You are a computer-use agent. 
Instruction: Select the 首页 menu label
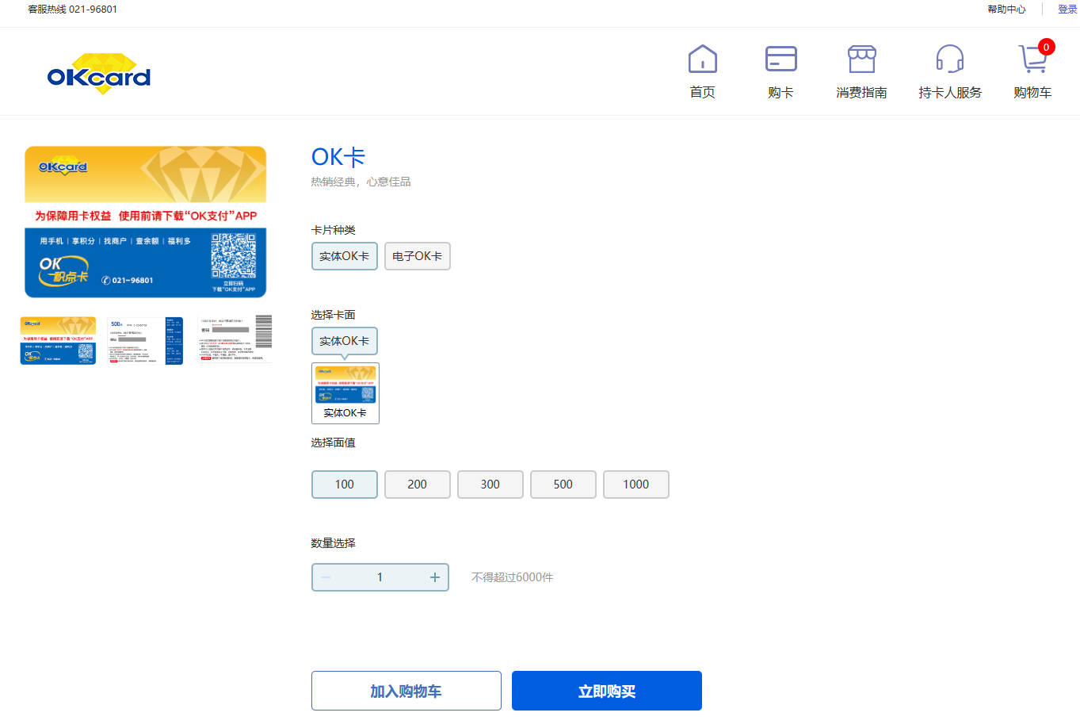pos(703,92)
